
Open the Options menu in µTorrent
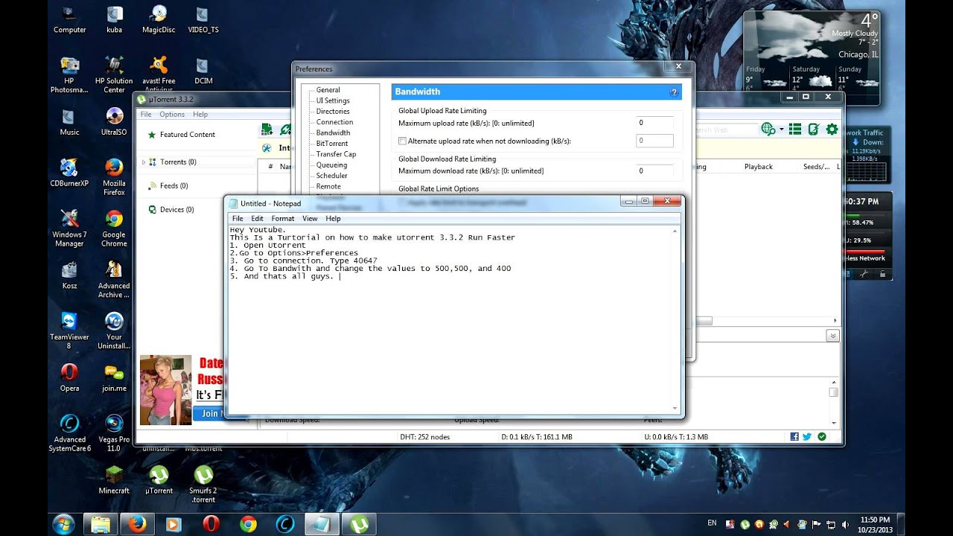[x=172, y=114]
